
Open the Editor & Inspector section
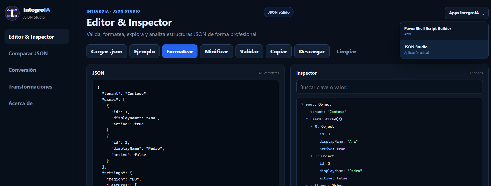point(37,37)
